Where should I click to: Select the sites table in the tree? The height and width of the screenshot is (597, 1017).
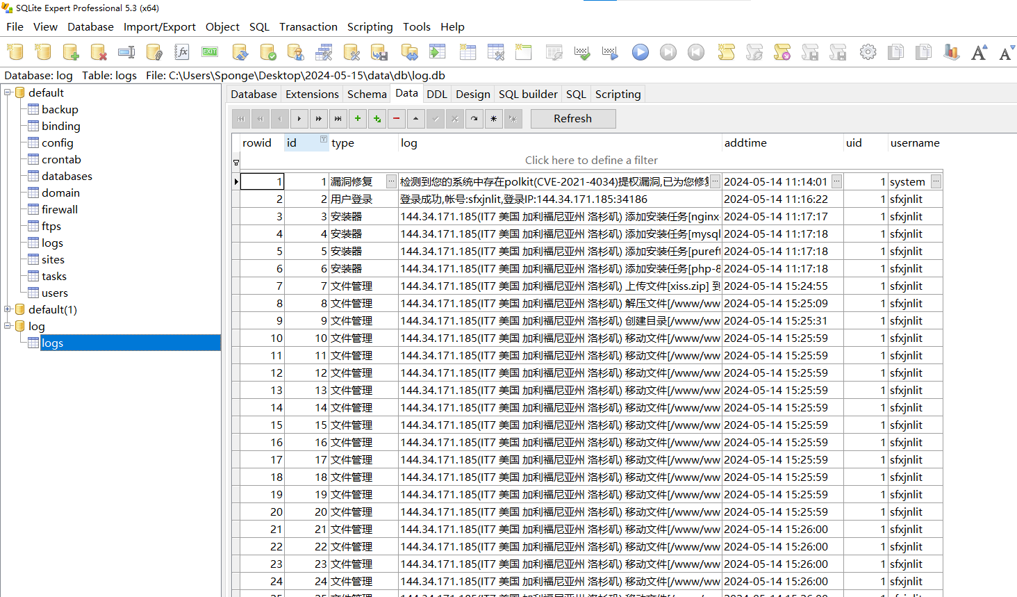(x=53, y=259)
